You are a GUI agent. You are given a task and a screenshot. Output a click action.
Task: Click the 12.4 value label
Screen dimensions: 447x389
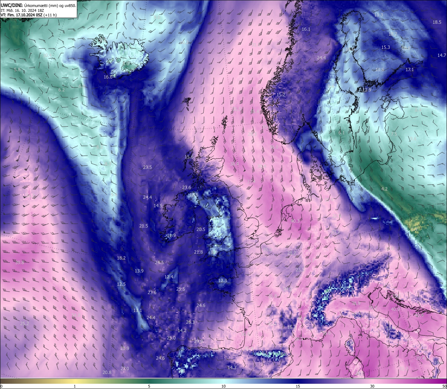(169, 277)
